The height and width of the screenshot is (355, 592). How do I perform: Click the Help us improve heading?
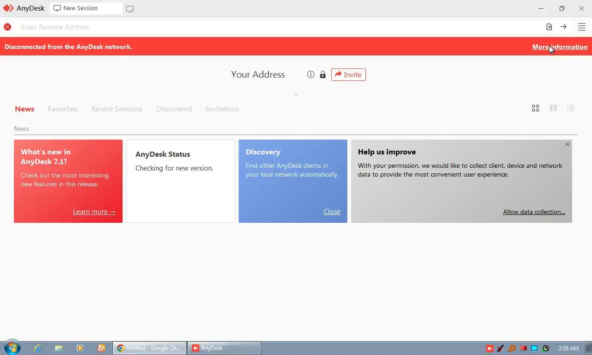coord(387,152)
